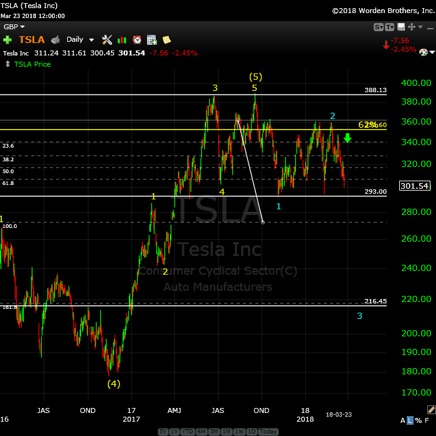Viewport: 436px width, 436px height.
Task: Open the Daily timeframe dropdown
Action: pyautogui.click(x=80, y=39)
